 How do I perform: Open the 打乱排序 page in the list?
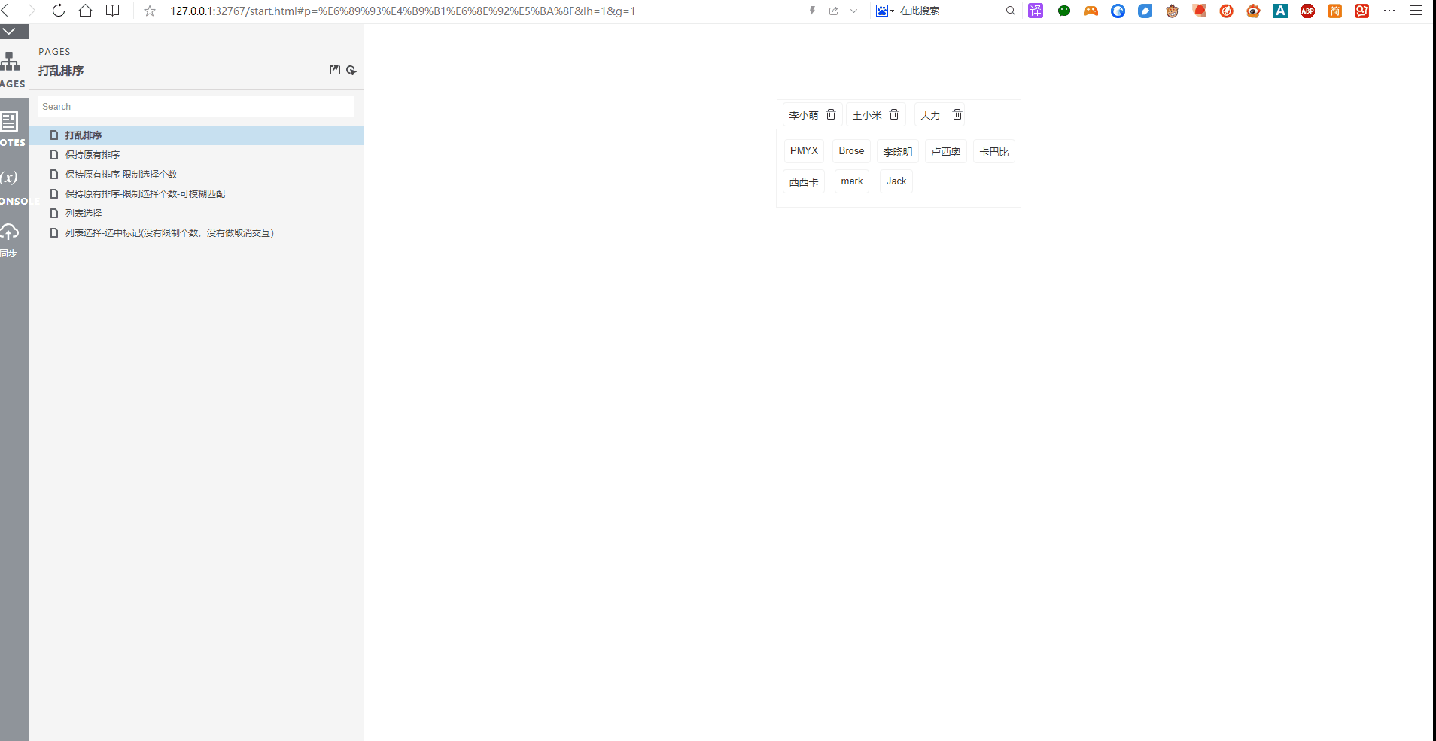(x=196, y=135)
